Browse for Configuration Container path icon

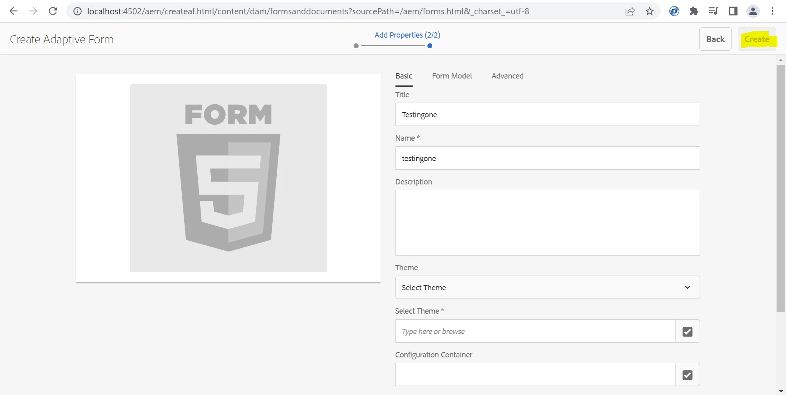click(688, 375)
